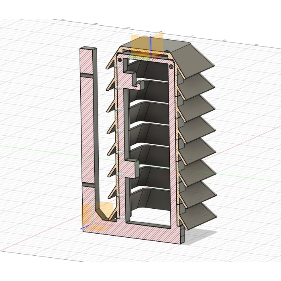Select the lower rectangular tab on inner frame

coord(132,167)
